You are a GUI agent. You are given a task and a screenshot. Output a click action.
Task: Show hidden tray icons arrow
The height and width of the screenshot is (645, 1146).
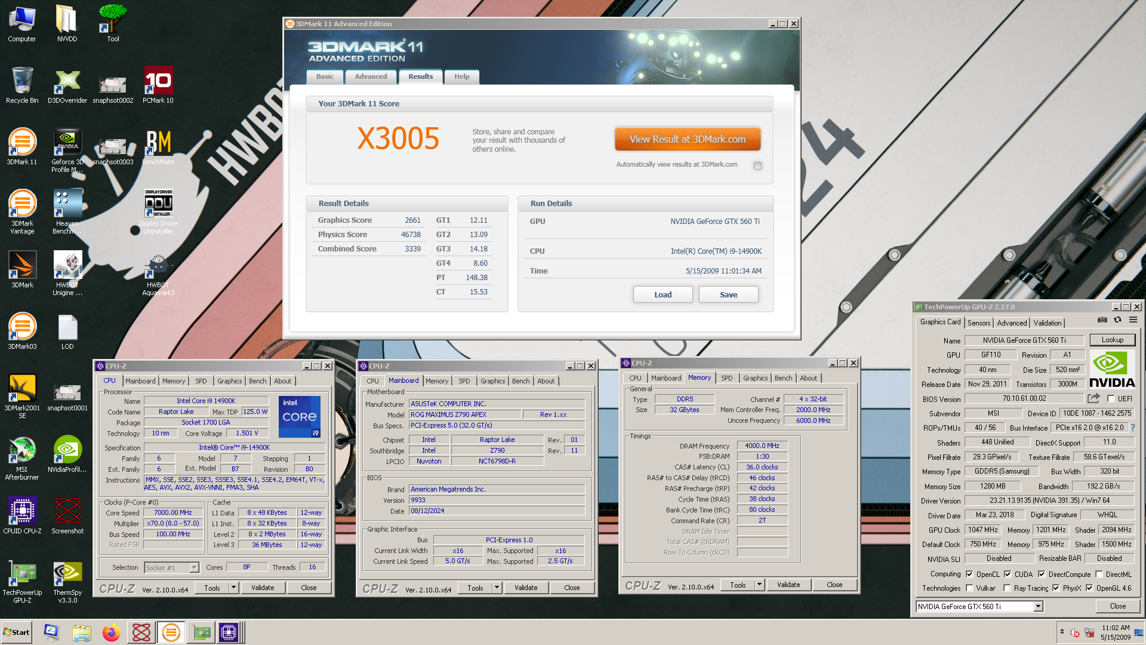click(x=1062, y=631)
